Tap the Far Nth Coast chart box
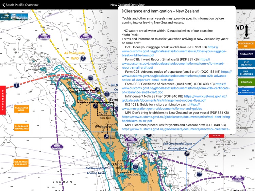Image resolution: width=255 pixels, height=191 pixels. (x=89, y=97)
